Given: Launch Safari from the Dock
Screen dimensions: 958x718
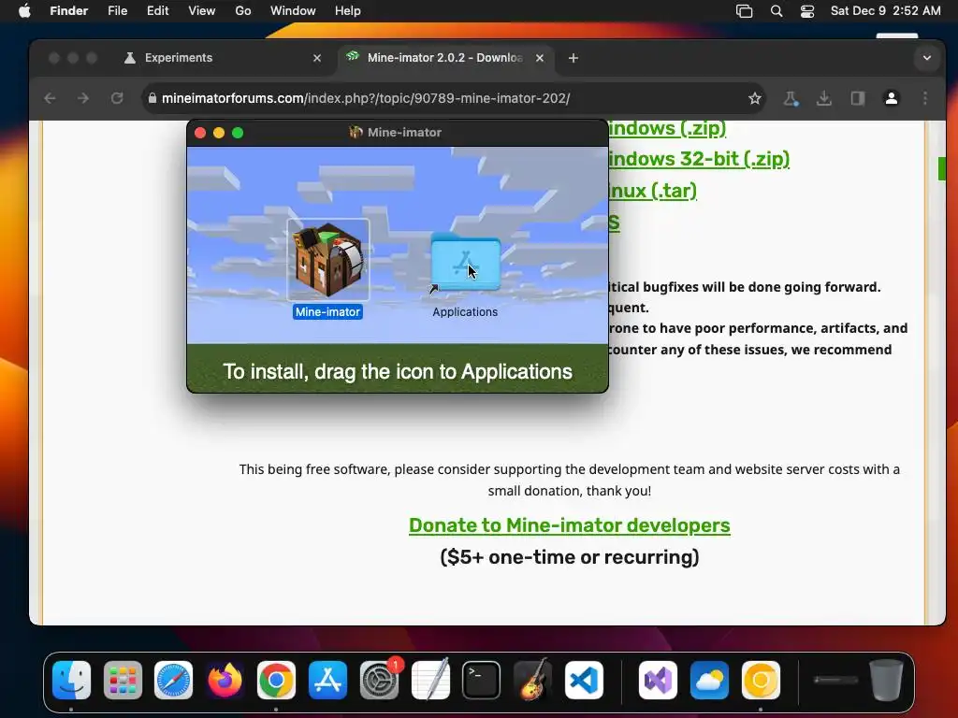Looking at the screenshot, I should [x=173, y=680].
